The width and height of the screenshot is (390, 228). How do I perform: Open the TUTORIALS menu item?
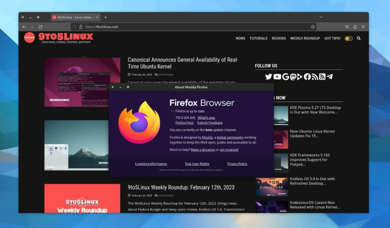[259, 38]
